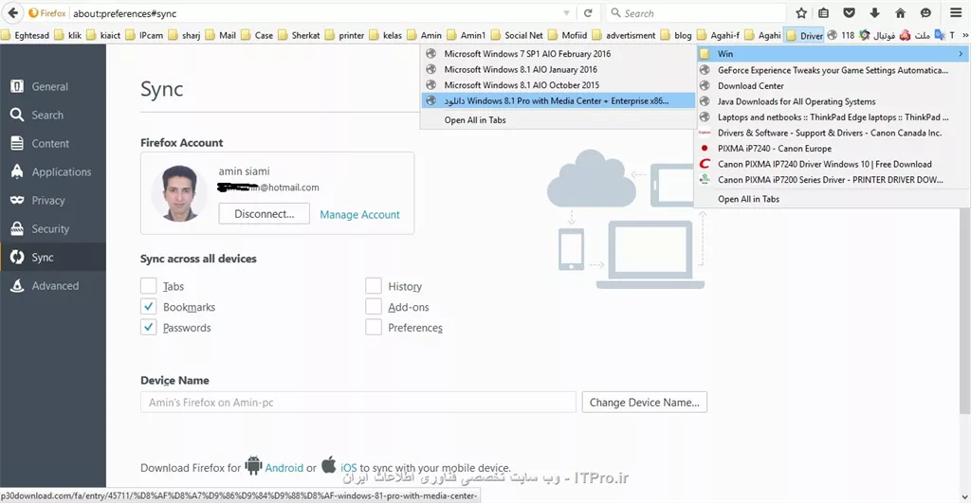Open the Pocket icon in toolbar
Viewport: 971px width, 503px height.
849,13
